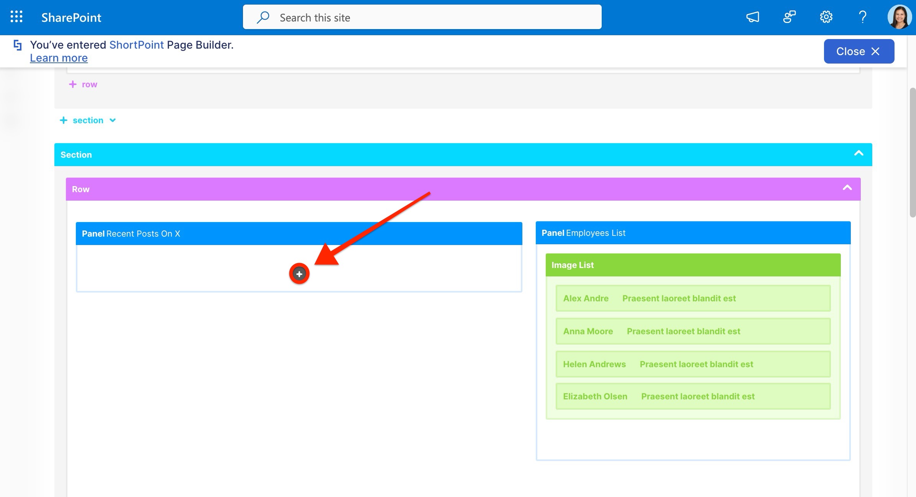
Task: Click the page vertical scrollbar thumb
Action: point(913,153)
